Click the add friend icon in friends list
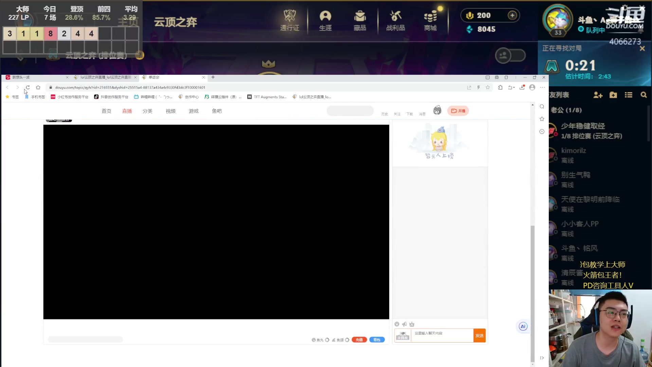The height and width of the screenshot is (367, 652). point(598,95)
